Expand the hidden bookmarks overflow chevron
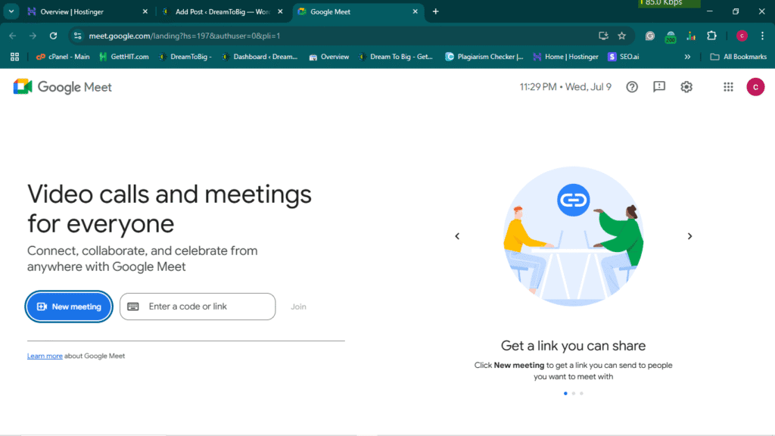The width and height of the screenshot is (775, 436). [x=687, y=57]
